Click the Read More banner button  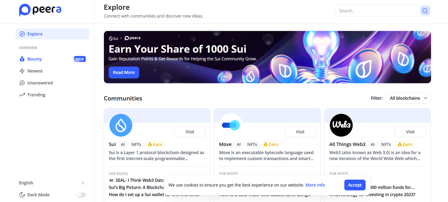click(x=124, y=72)
